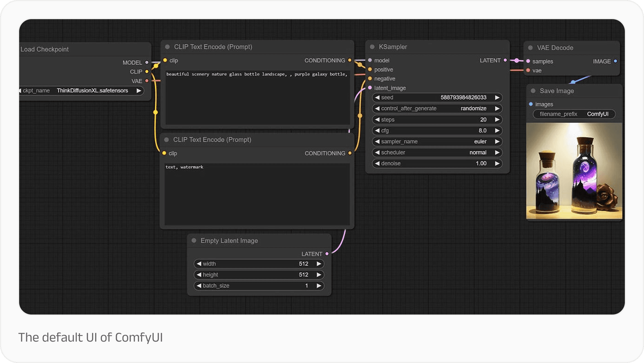Viewport: 644px width, 363px height.
Task: Cycle sampler_name forward with its right arrow
Action: tap(497, 141)
